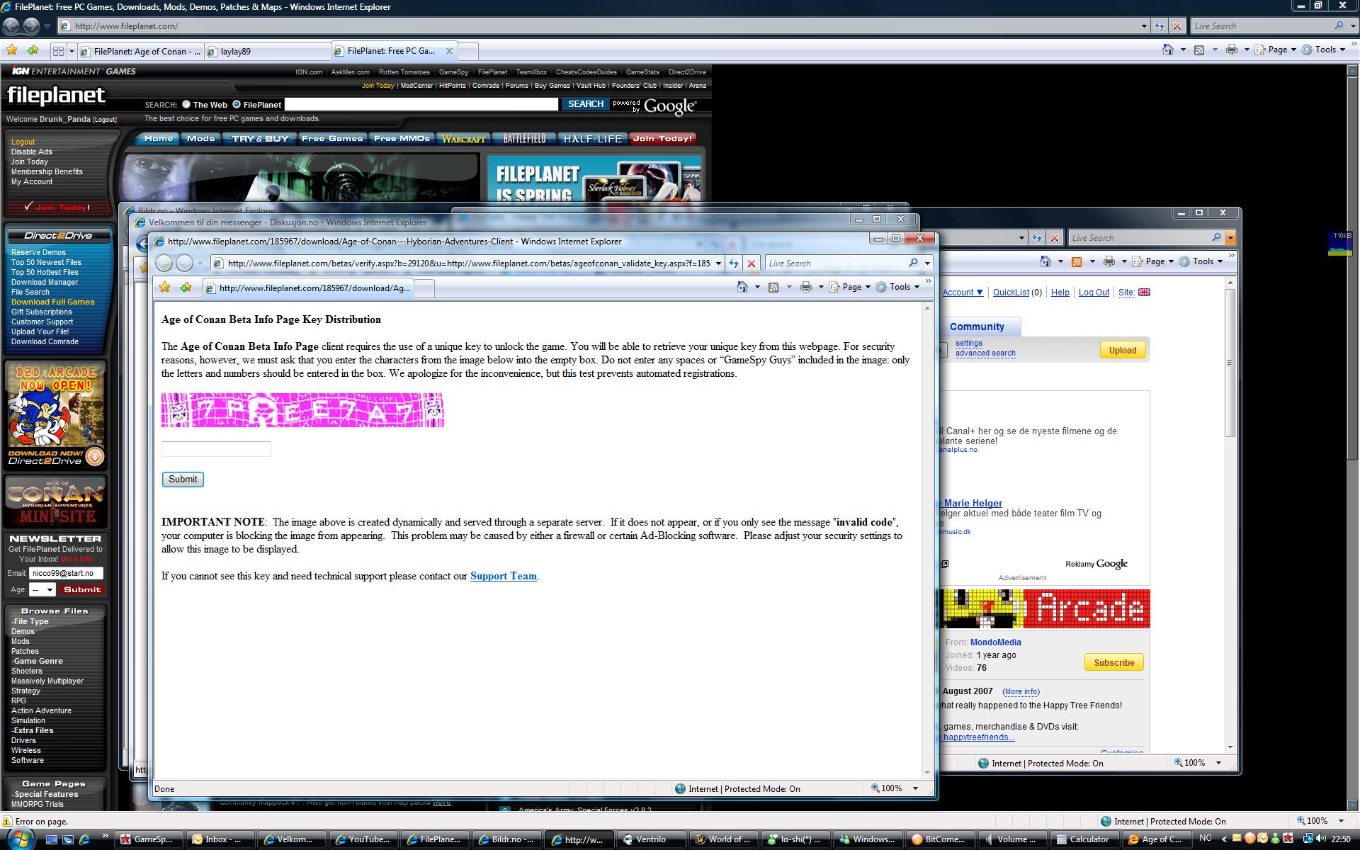This screenshot has height=850, width=1360.
Task: Open orange Live Search options dropdown in YouTube window
Action: pos(1230,238)
